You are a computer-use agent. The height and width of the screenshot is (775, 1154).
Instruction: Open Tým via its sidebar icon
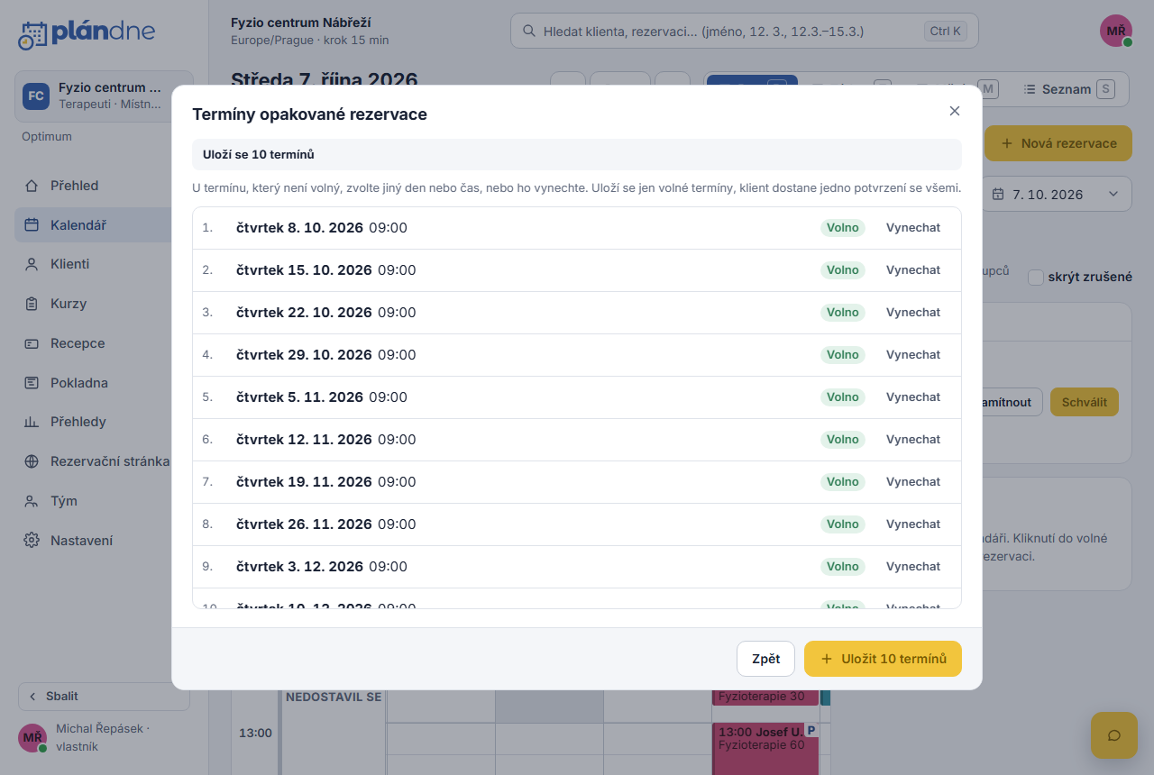tap(32, 501)
